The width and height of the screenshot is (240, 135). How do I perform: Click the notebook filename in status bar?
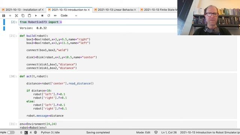point(210,132)
